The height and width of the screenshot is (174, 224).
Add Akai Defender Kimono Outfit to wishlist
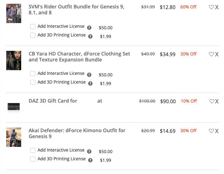(211, 131)
